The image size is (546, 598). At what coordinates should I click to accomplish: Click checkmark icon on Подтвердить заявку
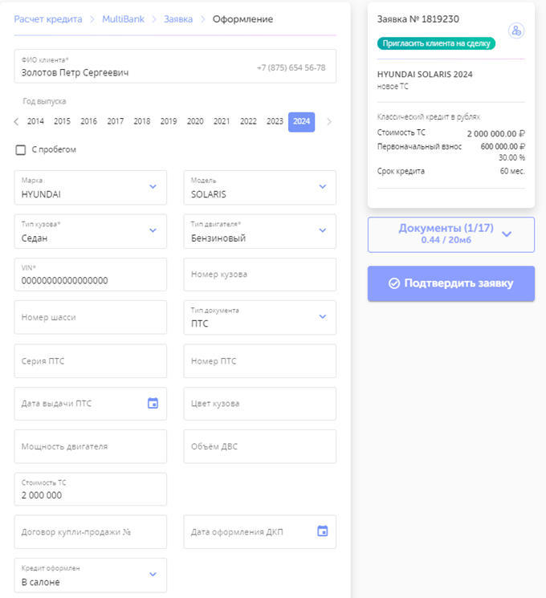[x=394, y=283]
